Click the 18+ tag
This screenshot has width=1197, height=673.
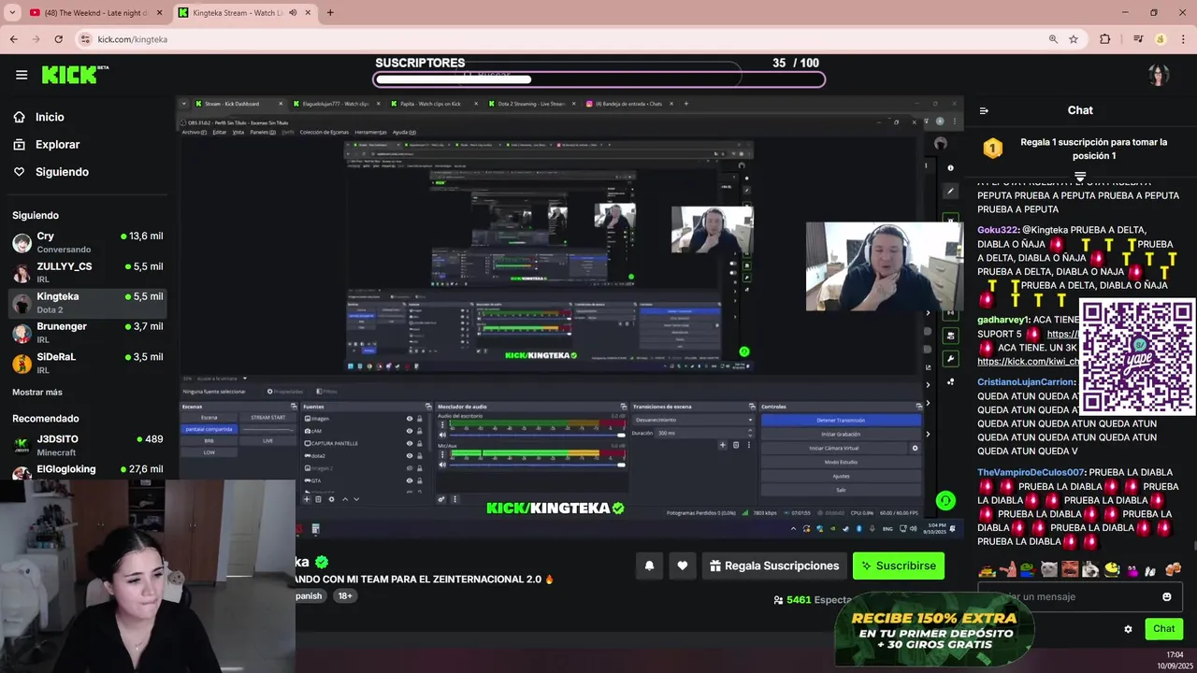[x=345, y=596]
